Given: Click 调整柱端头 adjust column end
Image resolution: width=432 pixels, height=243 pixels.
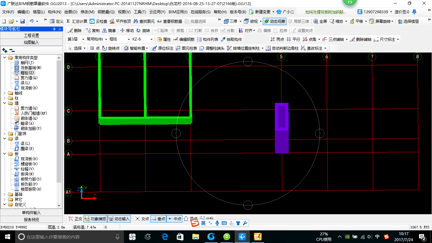Looking at the screenshot, I should pyautogui.click(x=212, y=48).
